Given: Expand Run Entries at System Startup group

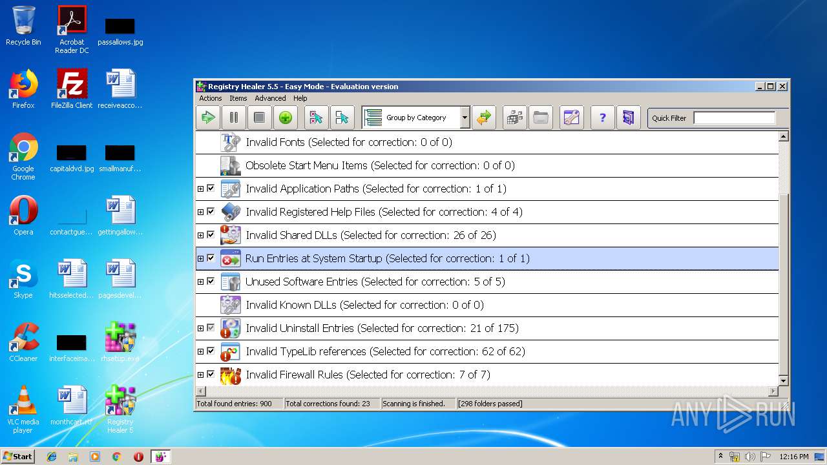Looking at the screenshot, I should (x=200, y=258).
